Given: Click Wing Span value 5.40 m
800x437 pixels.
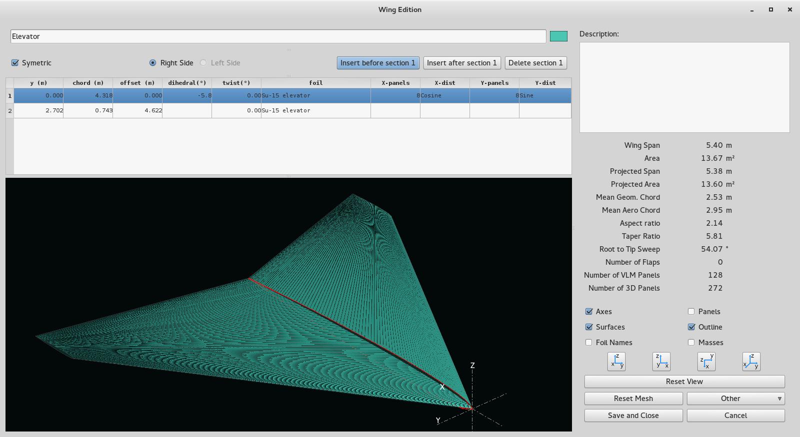Looking at the screenshot, I should [x=718, y=145].
